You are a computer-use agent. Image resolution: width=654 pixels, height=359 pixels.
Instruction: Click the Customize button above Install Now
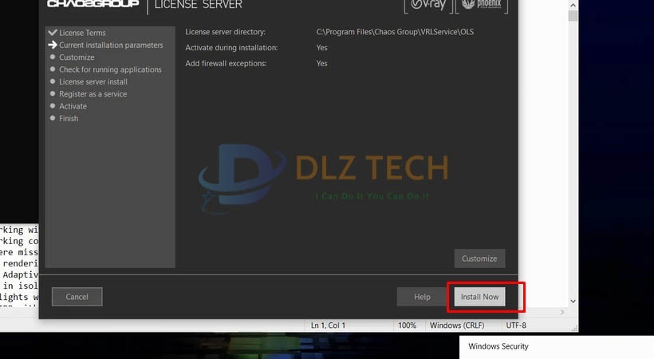tap(479, 258)
